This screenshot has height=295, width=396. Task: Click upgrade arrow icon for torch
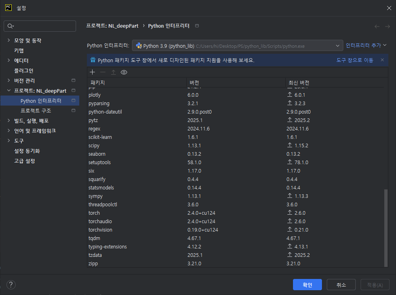[x=290, y=213]
